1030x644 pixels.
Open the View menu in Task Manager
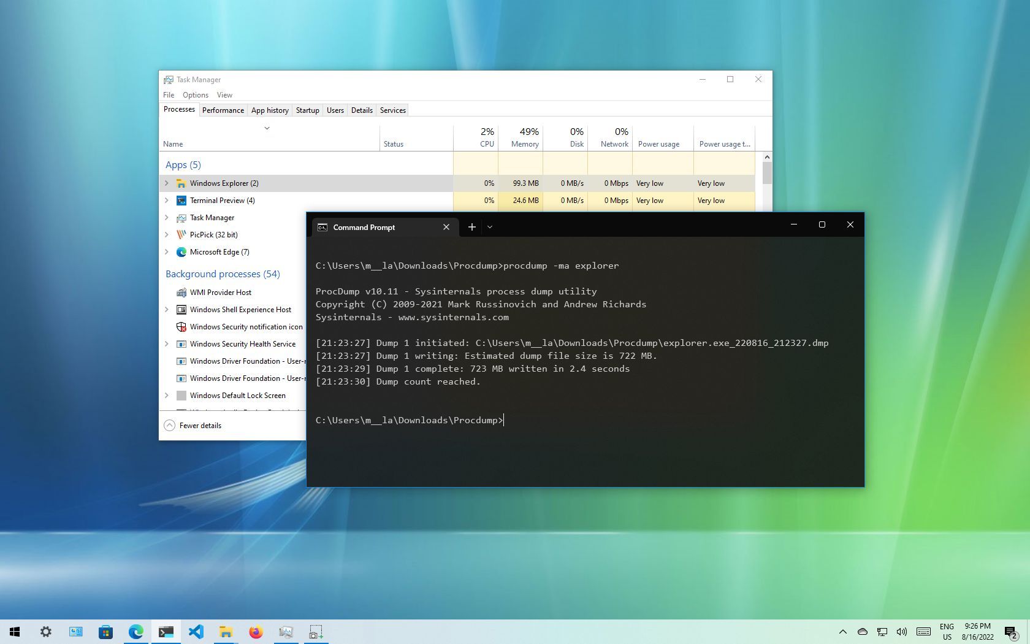click(x=224, y=94)
